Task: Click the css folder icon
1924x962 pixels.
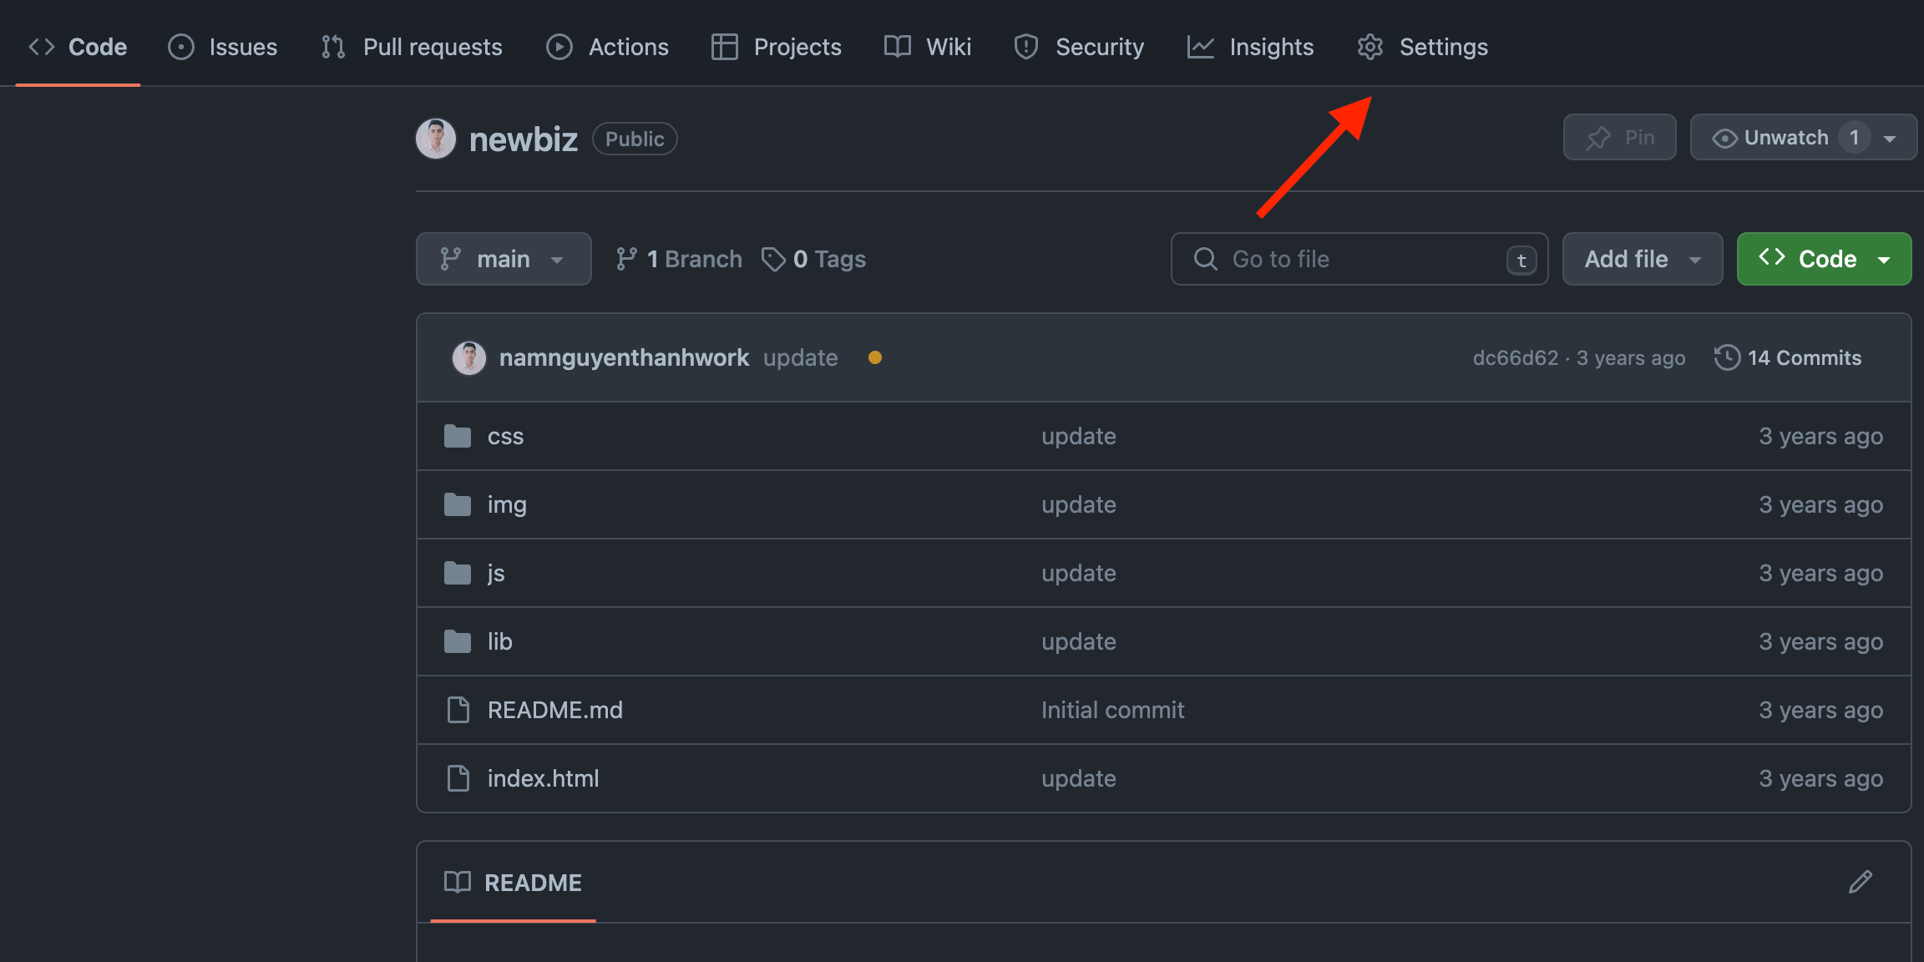Action: click(x=458, y=436)
